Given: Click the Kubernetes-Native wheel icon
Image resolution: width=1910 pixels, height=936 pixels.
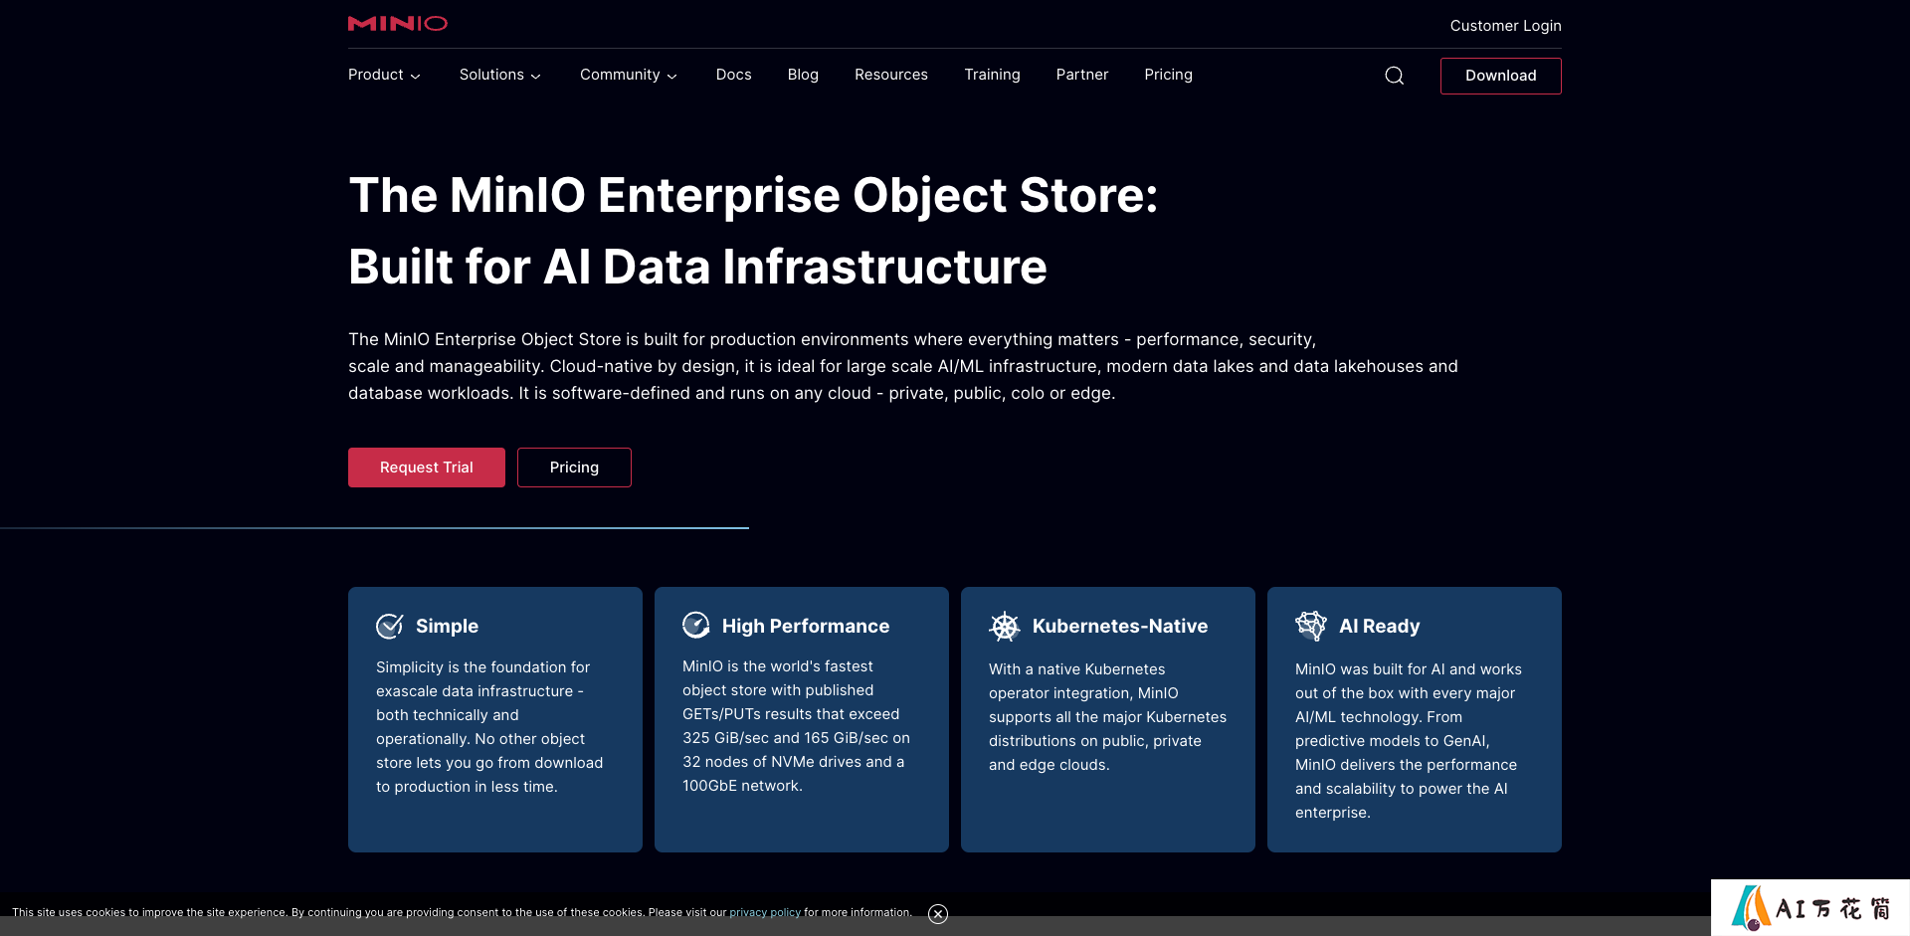Looking at the screenshot, I should (1005, 627).
